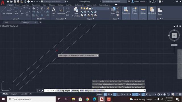Open the user account dropdown

pyautogui.click(x=139, y=1)
